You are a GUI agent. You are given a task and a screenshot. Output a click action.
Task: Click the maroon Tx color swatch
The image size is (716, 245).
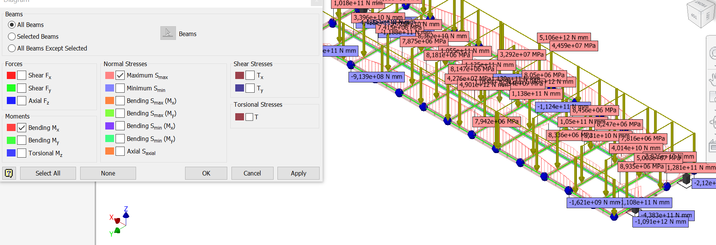click(239, 75)
